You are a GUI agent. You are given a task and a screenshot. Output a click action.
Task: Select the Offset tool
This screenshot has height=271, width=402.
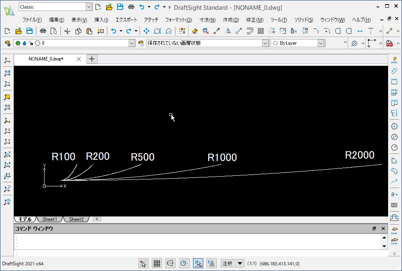pyautogui.click(x=250, y=31)
